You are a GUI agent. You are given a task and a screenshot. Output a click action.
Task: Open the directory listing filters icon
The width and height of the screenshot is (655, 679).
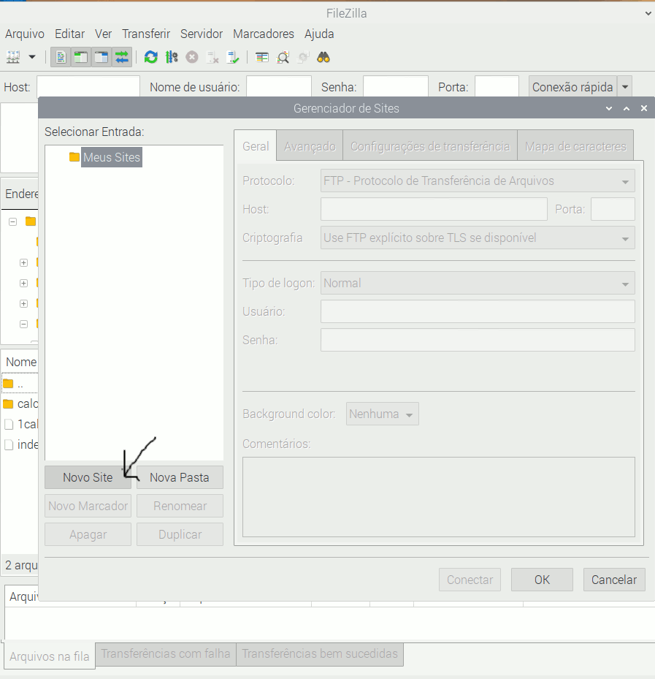262,57
